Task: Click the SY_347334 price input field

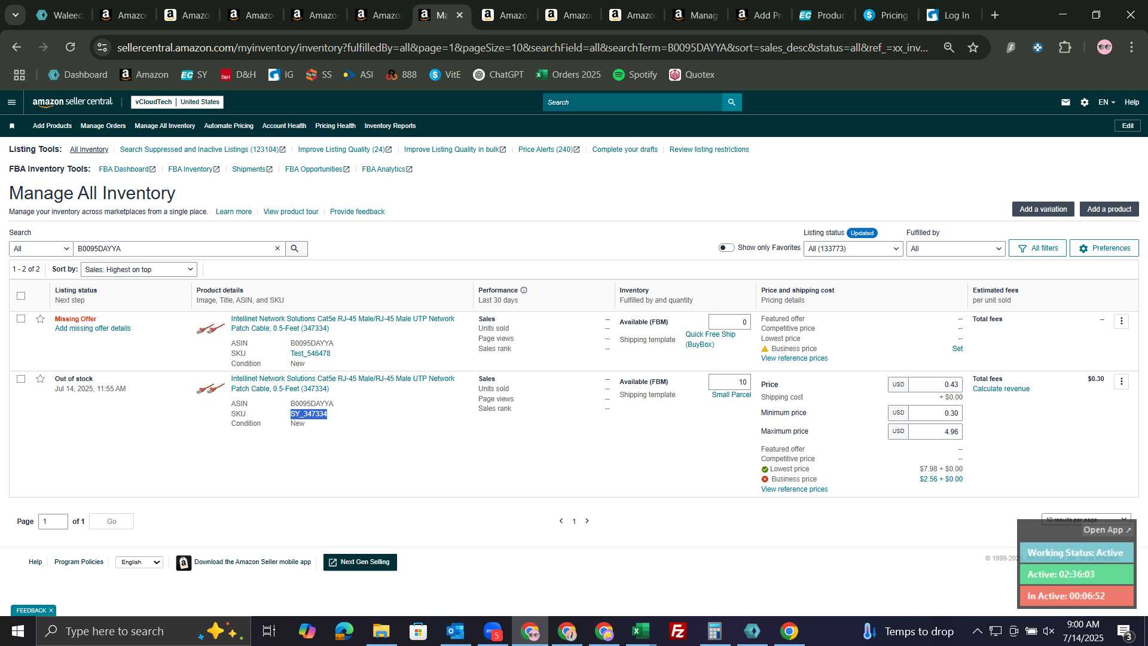Action: click(936, 385)
